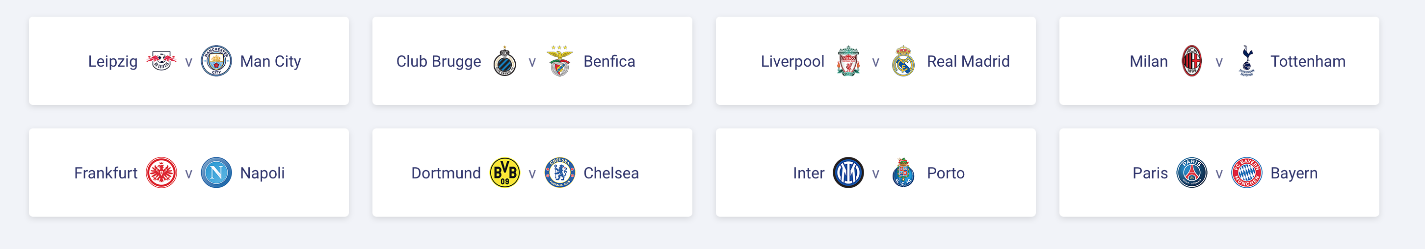The height and width of the screenshot is (249, 1425).
Task: Select the Dortmund team name text
Action: pos(446,174)
